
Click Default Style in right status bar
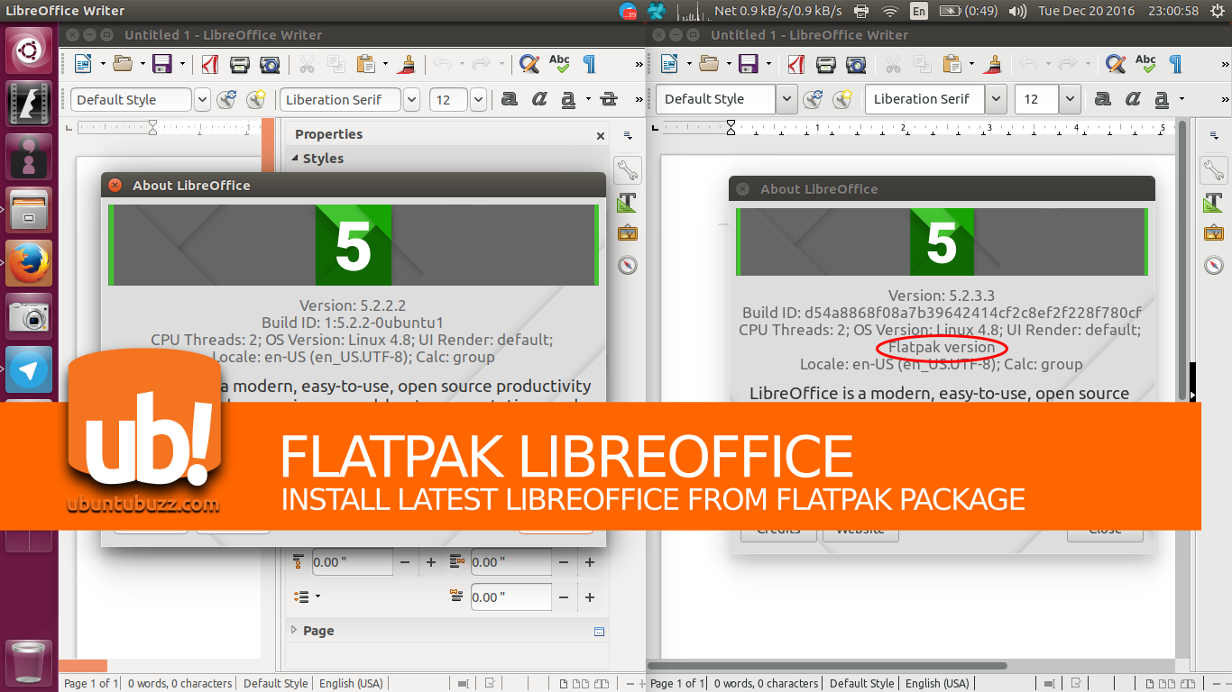click(x=862, y=683)
